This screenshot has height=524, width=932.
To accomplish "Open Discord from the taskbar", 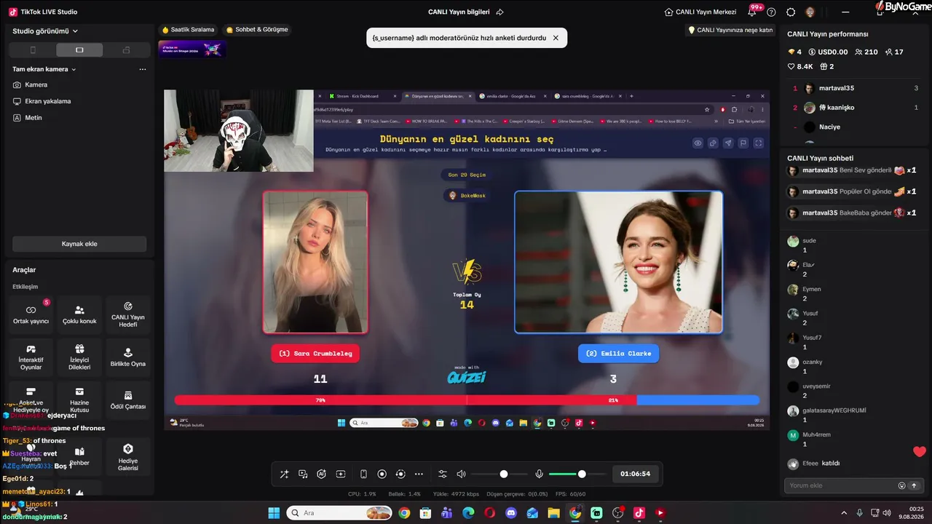I will 510,513.
